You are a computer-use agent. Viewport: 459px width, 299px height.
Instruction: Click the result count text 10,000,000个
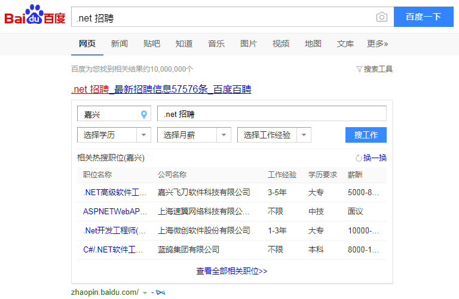(x=172, y=69)
